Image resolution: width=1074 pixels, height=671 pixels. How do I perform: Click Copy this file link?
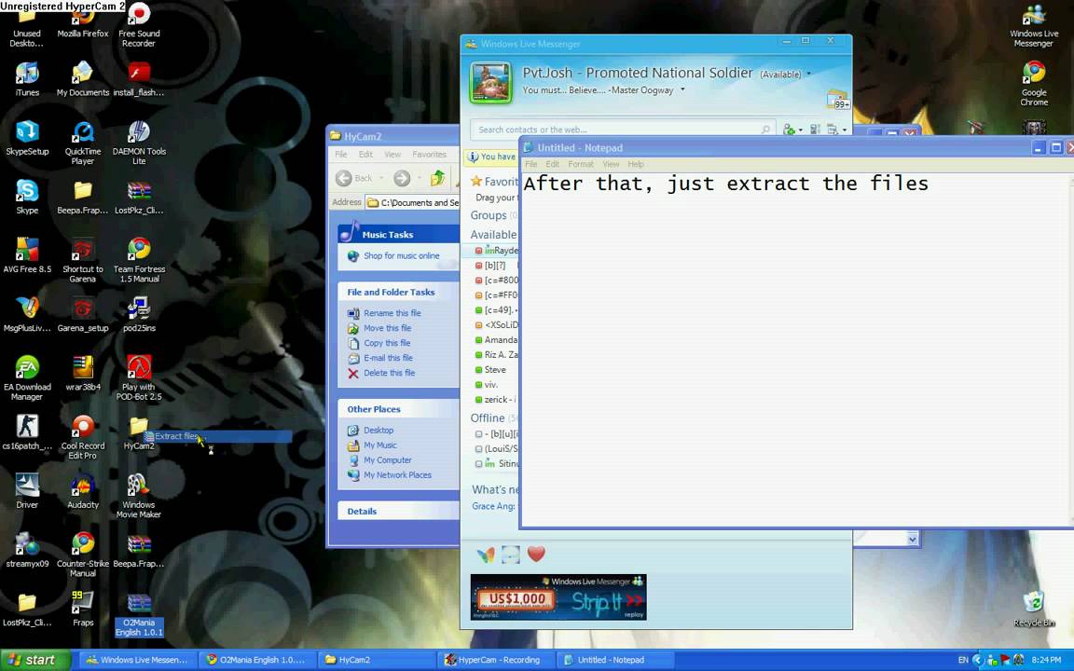click(387, 343)
